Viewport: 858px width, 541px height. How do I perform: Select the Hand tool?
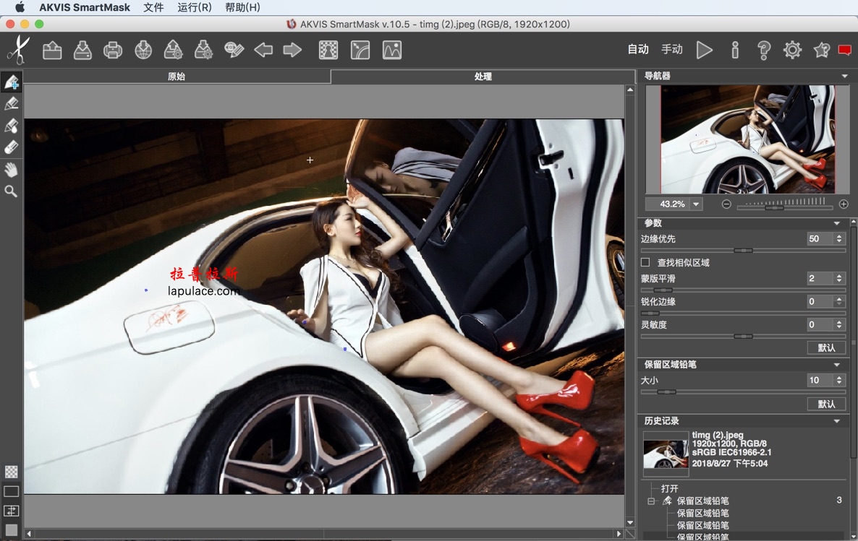point(12,170)
